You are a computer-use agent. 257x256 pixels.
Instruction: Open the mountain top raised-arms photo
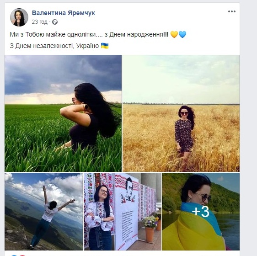43,211
